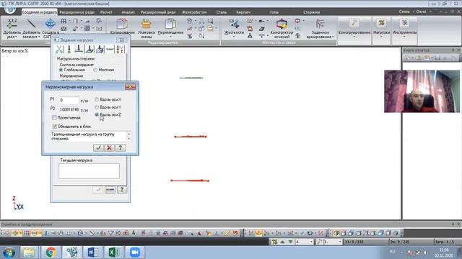This screenshot has height=259, width=462.
Task: Click the Копирование icon
Action: [x=122, y=27]
